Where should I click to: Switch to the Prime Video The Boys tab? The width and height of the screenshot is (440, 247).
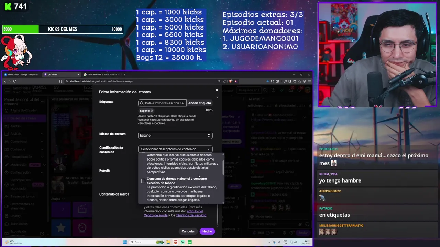click(21, 75)
